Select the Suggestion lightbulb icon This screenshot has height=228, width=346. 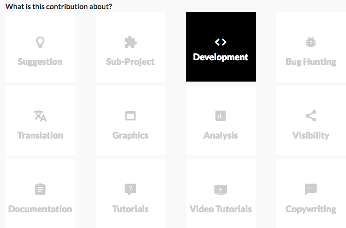pos(40,42)
